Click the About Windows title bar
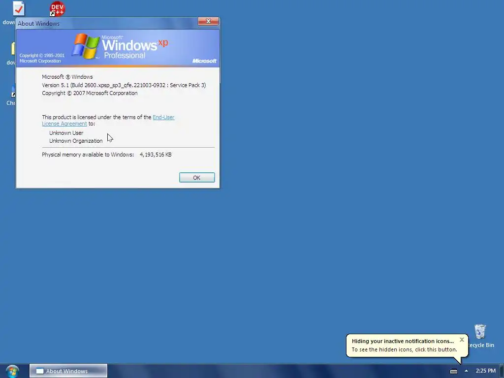The image size is (504, 378). point(106,24)
